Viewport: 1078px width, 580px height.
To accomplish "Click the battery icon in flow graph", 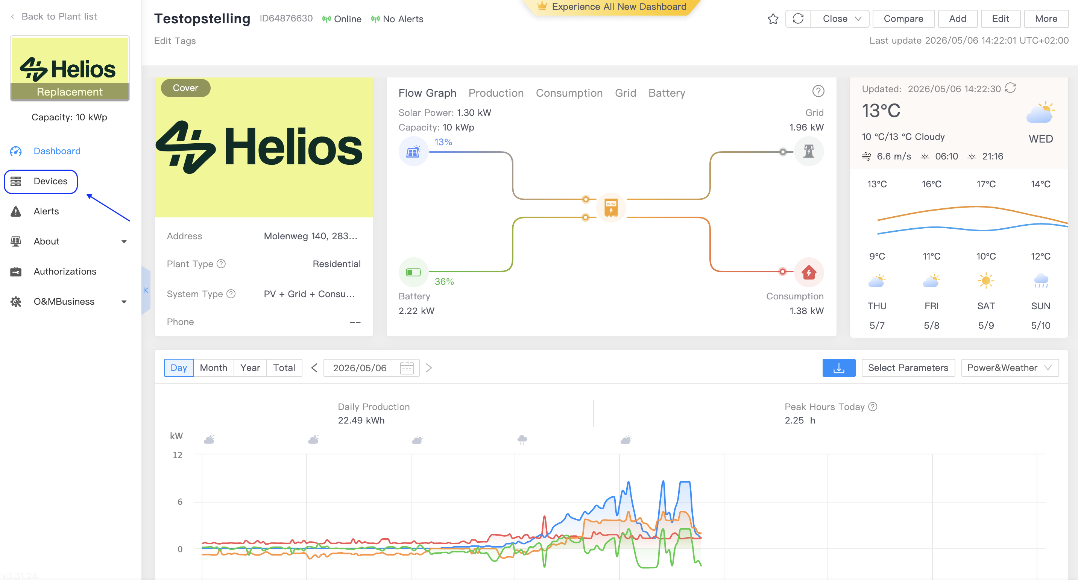I will click(x=413, y=272).
